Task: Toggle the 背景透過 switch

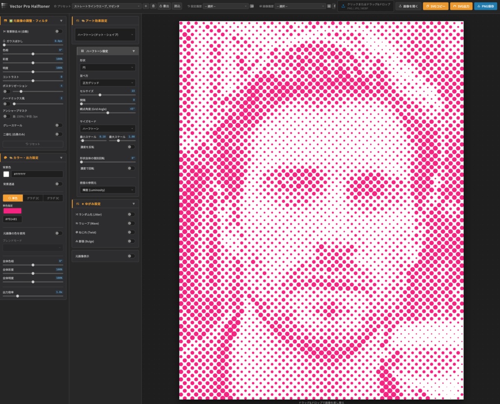Action: click(59, 184)
